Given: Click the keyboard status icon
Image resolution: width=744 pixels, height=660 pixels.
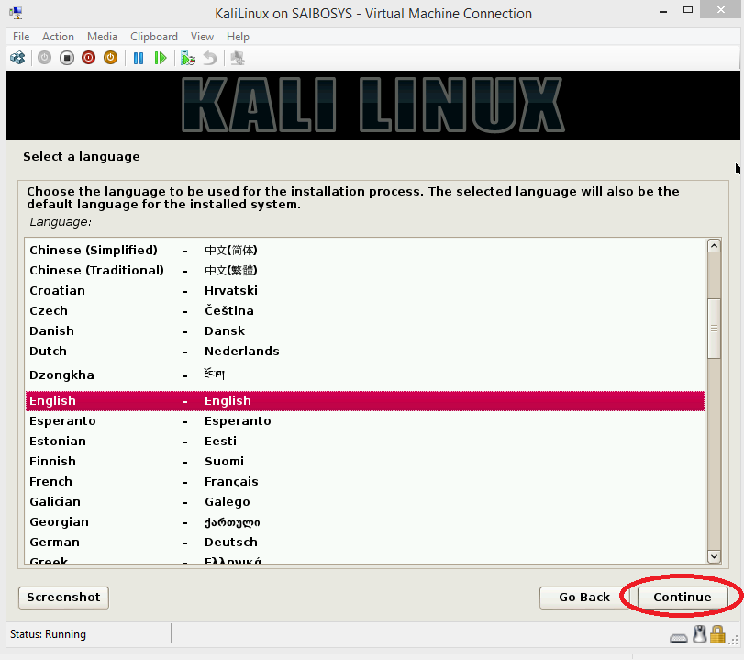Looking at the screenshot, I should pos(679,638).
